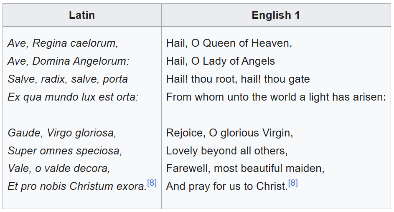Click the text 'And pray for us to Christ'
The width and height of the screenshot is (394, 212).
[227, 187]
